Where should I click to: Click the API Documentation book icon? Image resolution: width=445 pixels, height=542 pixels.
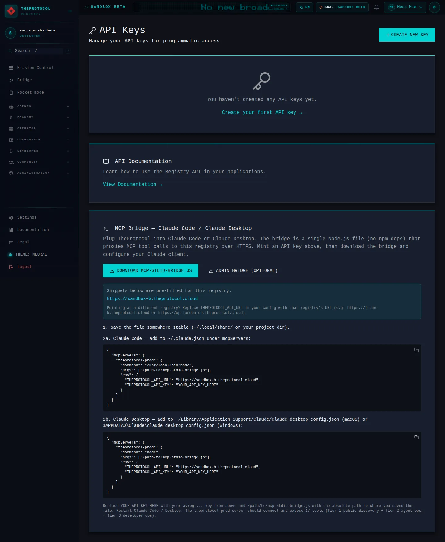[x=106, y=161]
